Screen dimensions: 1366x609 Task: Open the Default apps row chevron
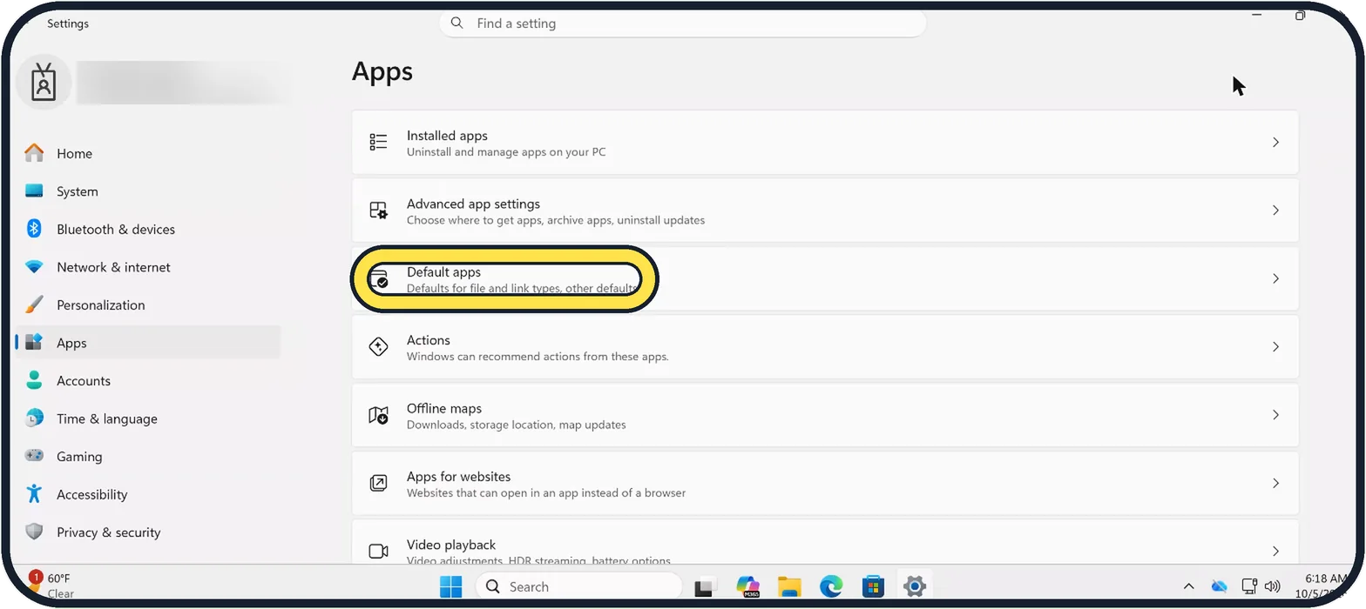pos(1275,278)
